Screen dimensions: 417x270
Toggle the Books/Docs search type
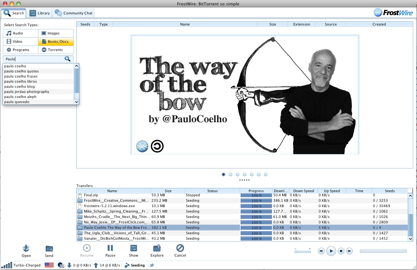click(x=56, y=41)
